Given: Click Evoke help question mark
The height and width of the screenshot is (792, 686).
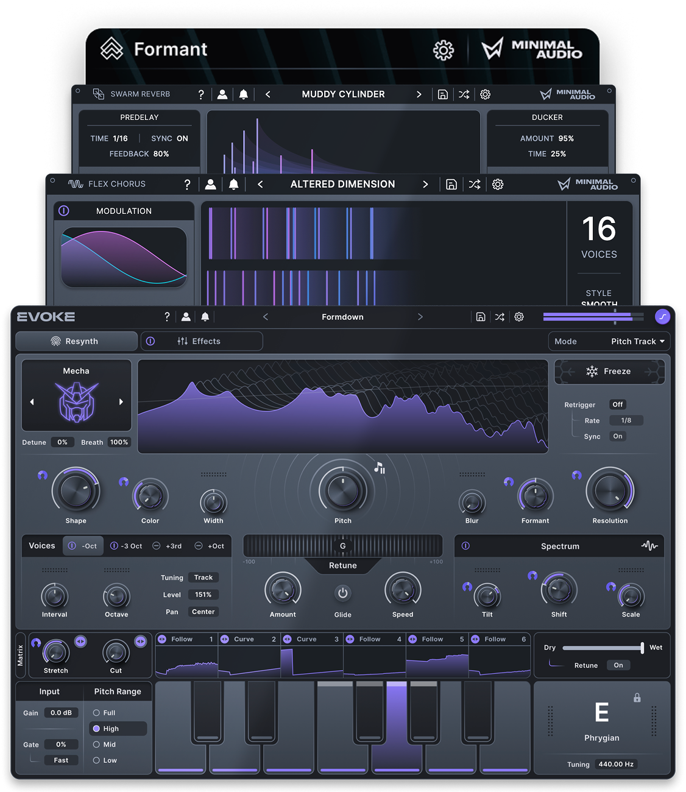Looking at the screenshot, I should point(167,317).
